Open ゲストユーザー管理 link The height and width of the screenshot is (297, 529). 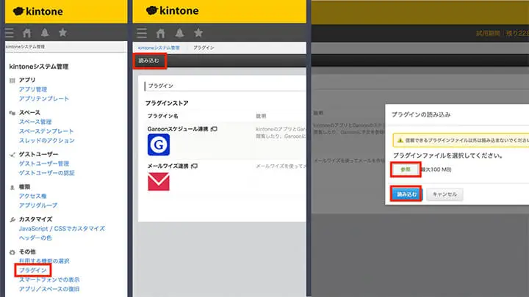pos(44,164)
